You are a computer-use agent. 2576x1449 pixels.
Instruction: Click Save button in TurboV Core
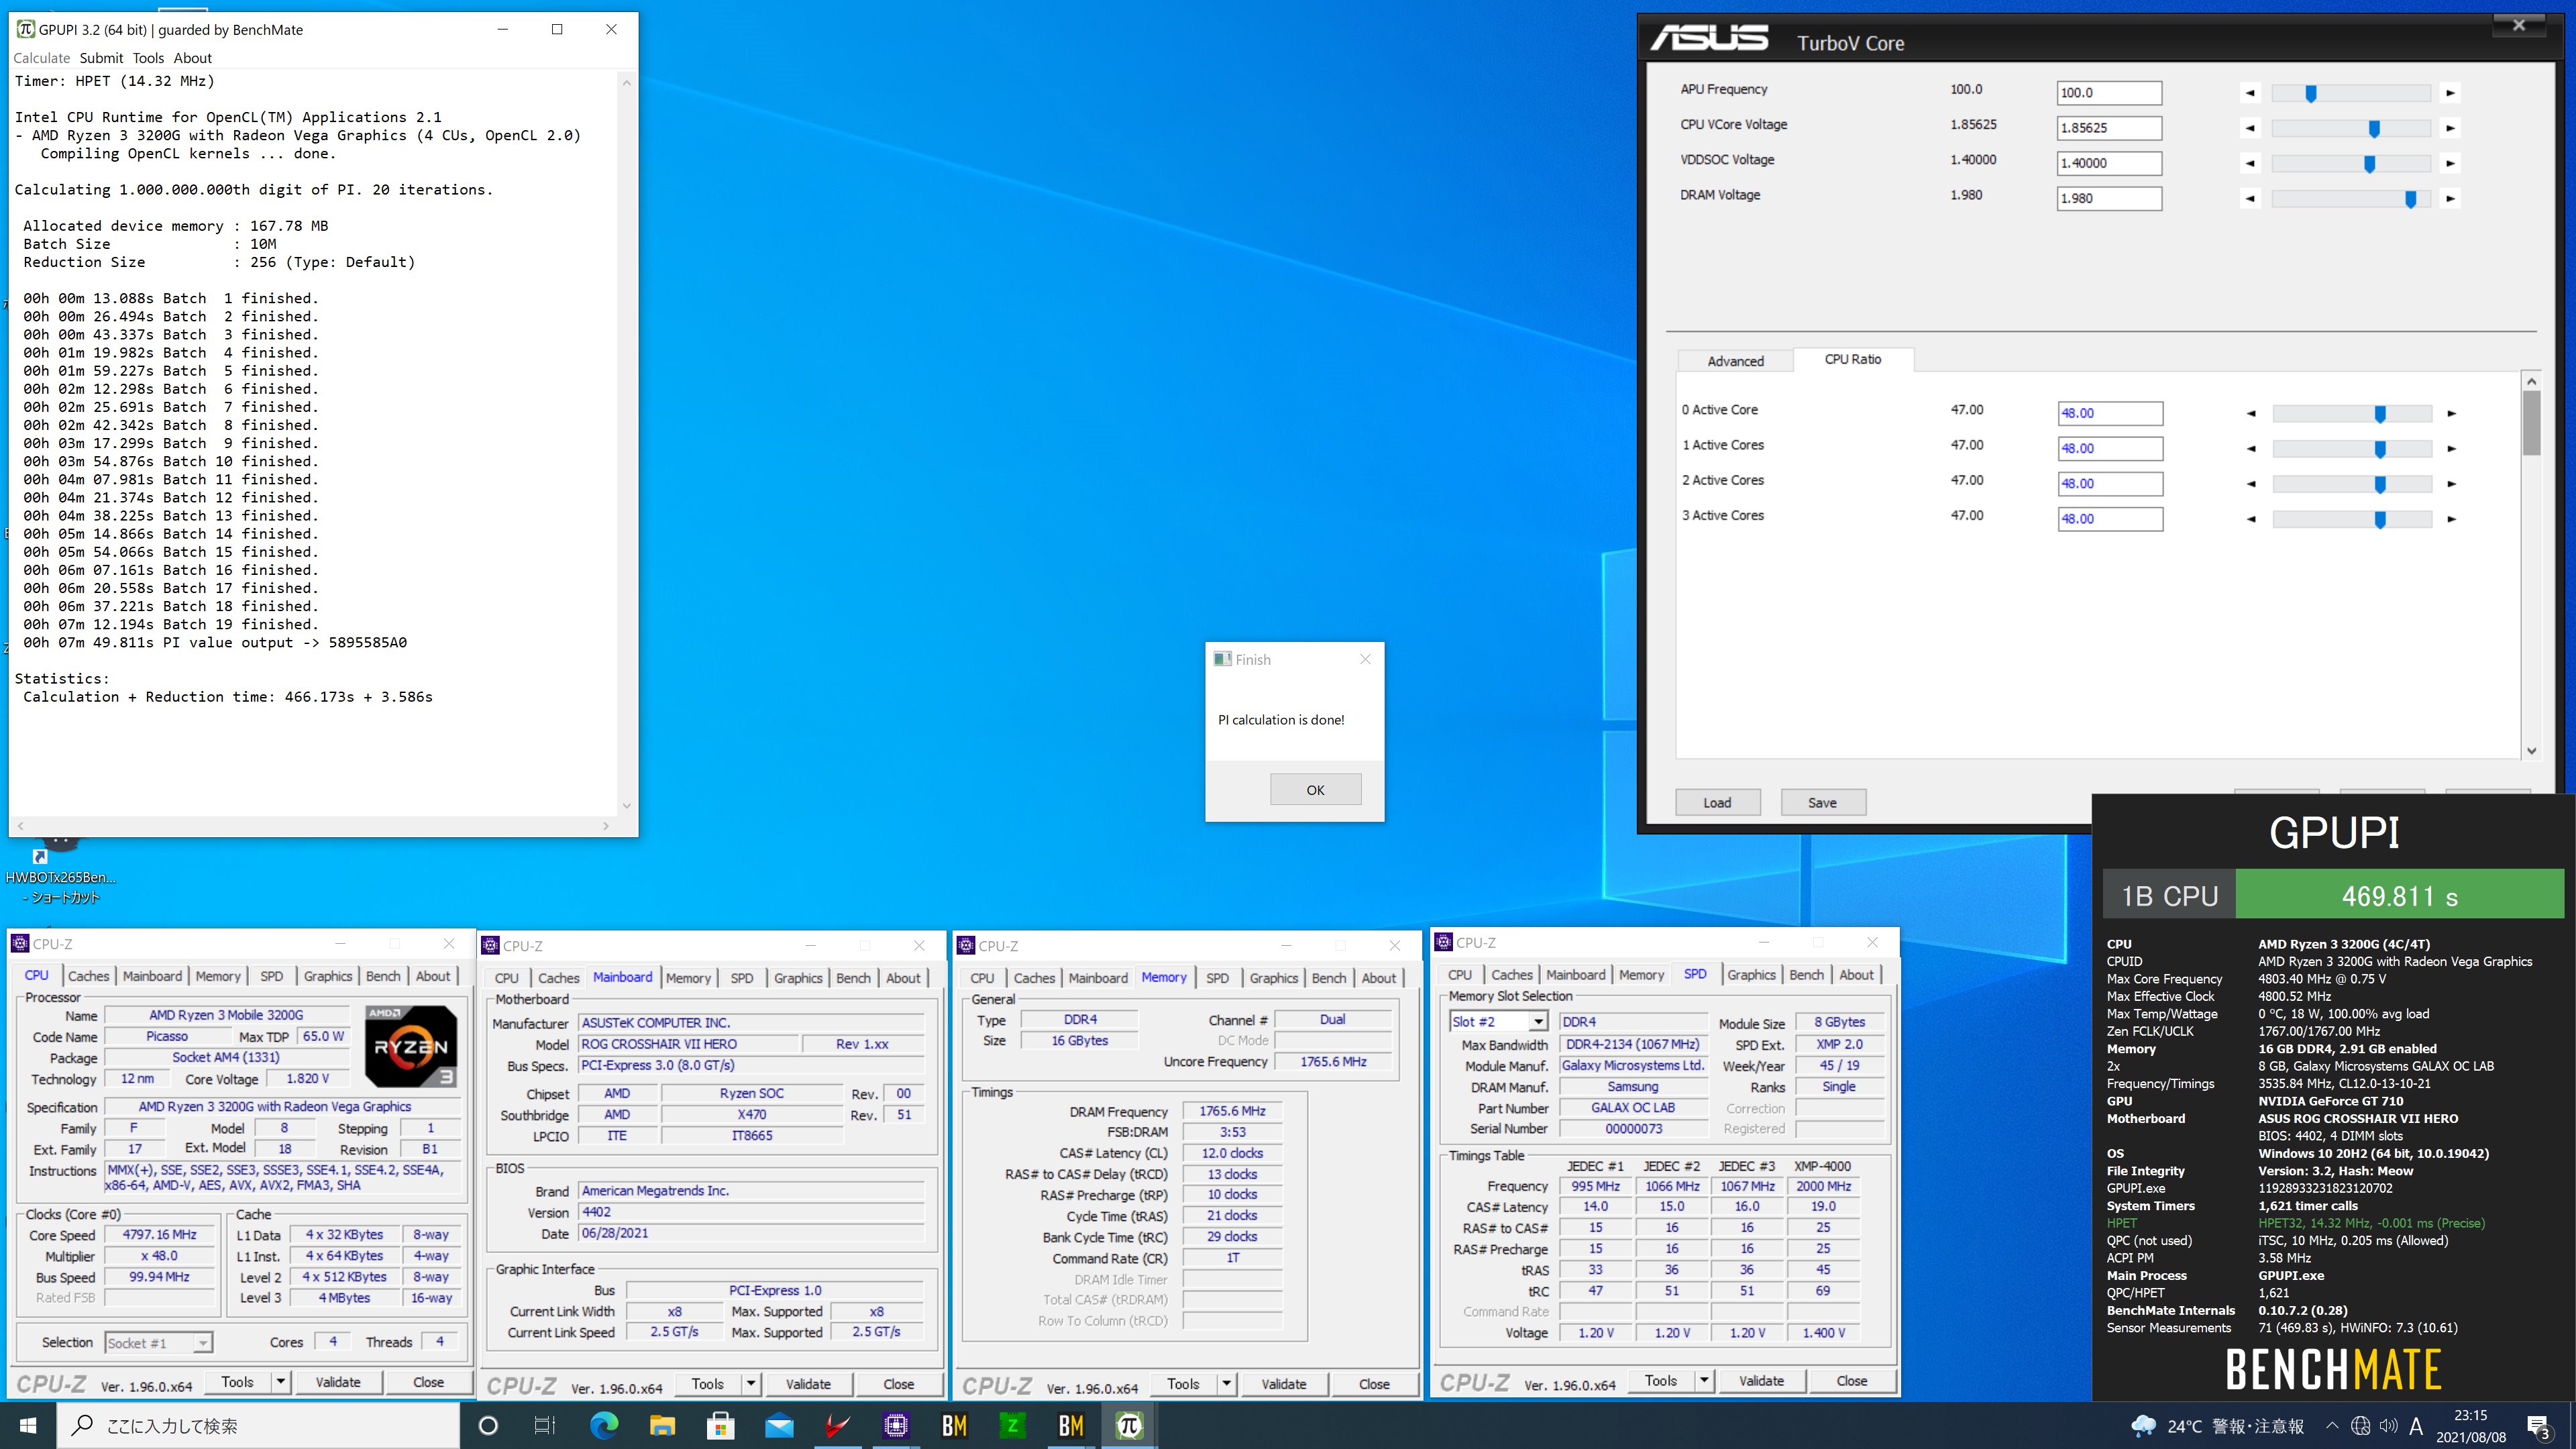(x=1822, y=803)
